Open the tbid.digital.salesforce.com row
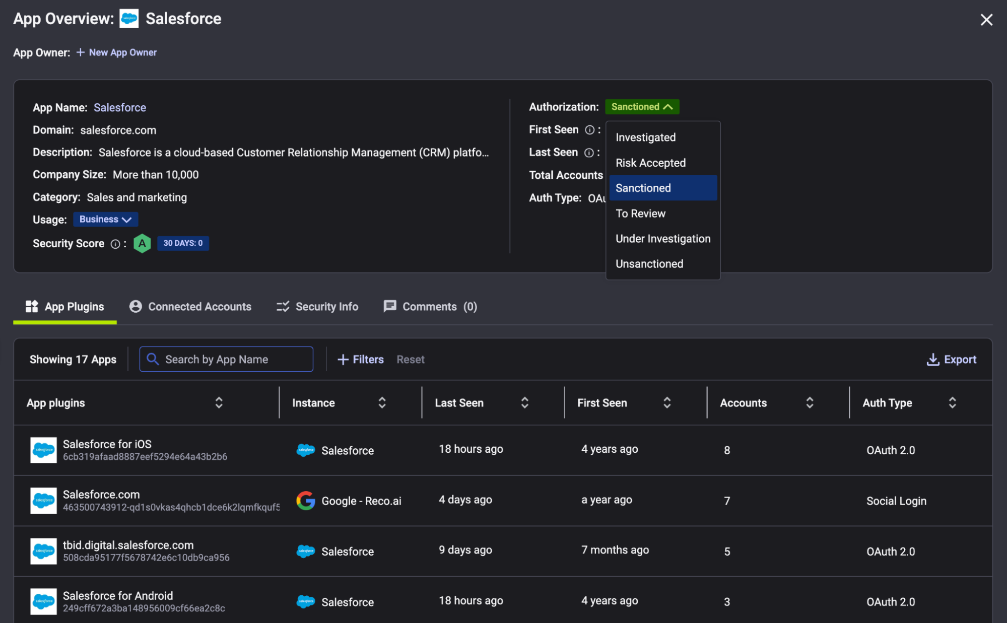This screenshot has height=623, width=1007. point(503,551)
